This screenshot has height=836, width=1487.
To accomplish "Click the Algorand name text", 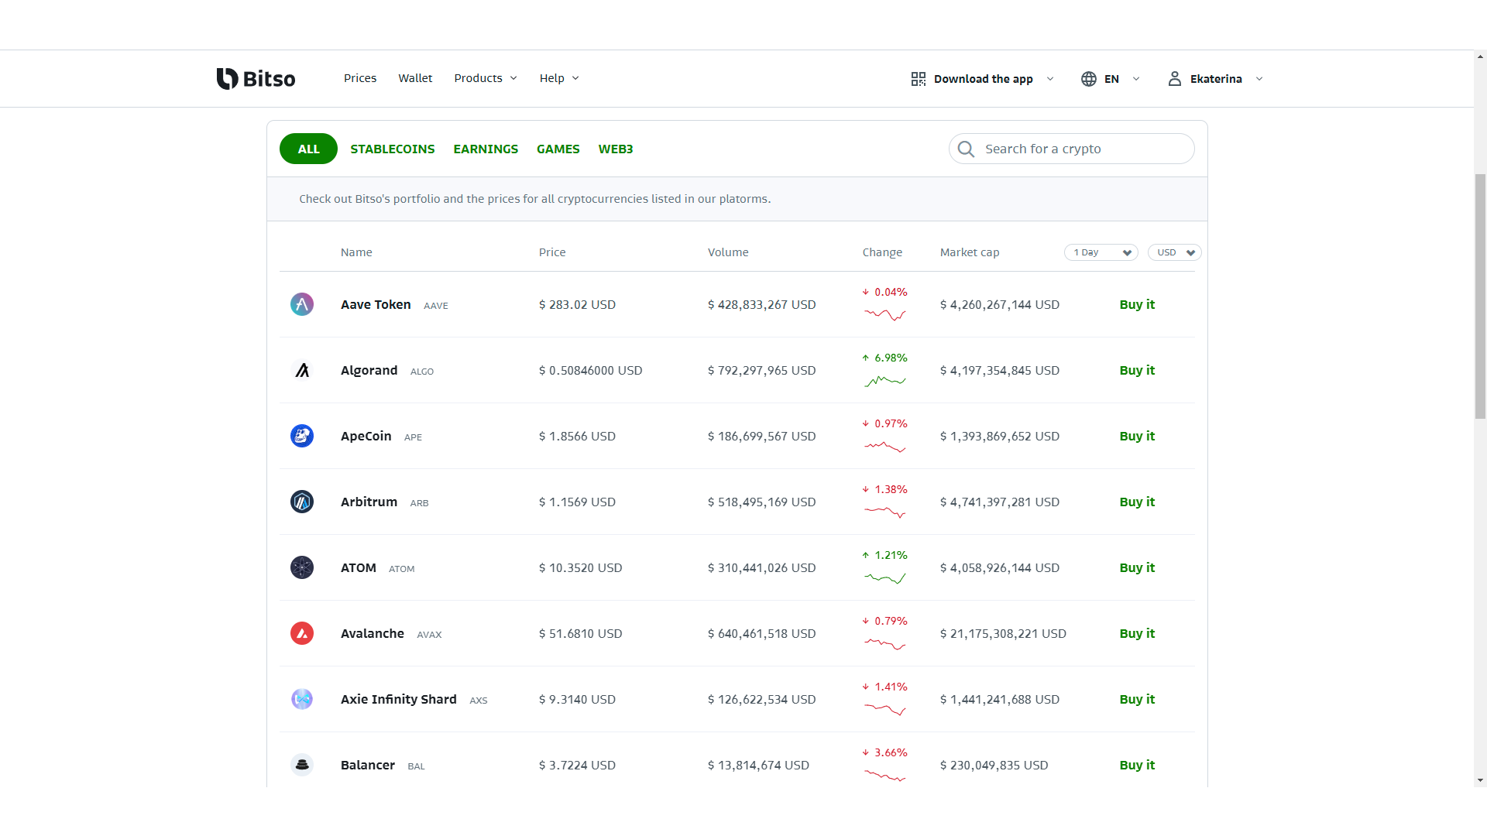I will pyautogui.click(x=369, y=370).
